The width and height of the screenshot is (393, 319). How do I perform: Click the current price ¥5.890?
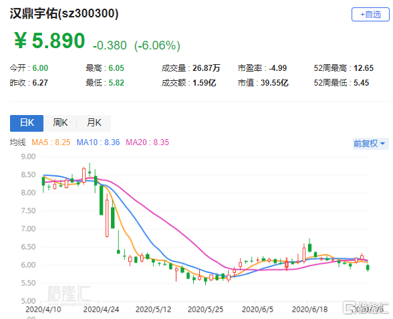click(49, 41)
